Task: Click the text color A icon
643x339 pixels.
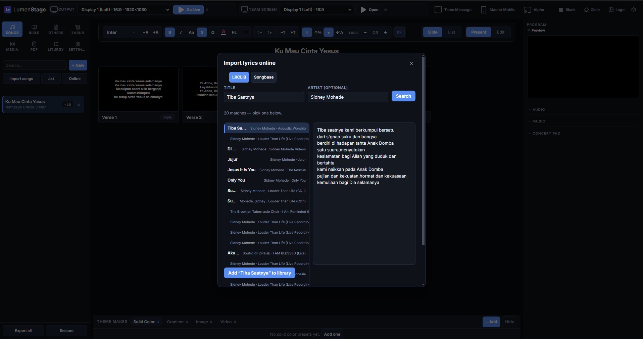Action: click(224, 32)
